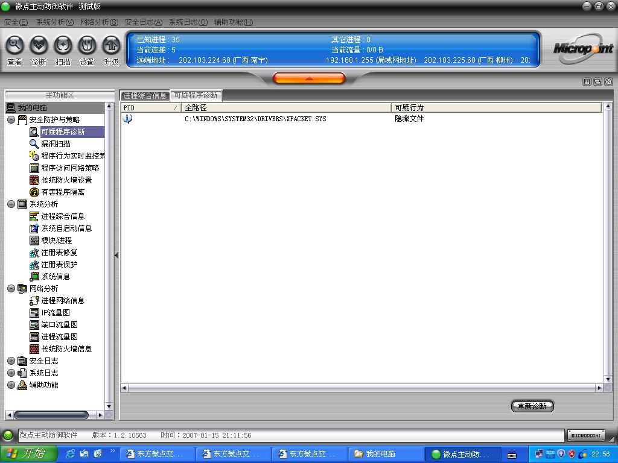Expand the 辅助功能 tree group
The width and height of the screenshot is (618, 463).
click(11, 385)
